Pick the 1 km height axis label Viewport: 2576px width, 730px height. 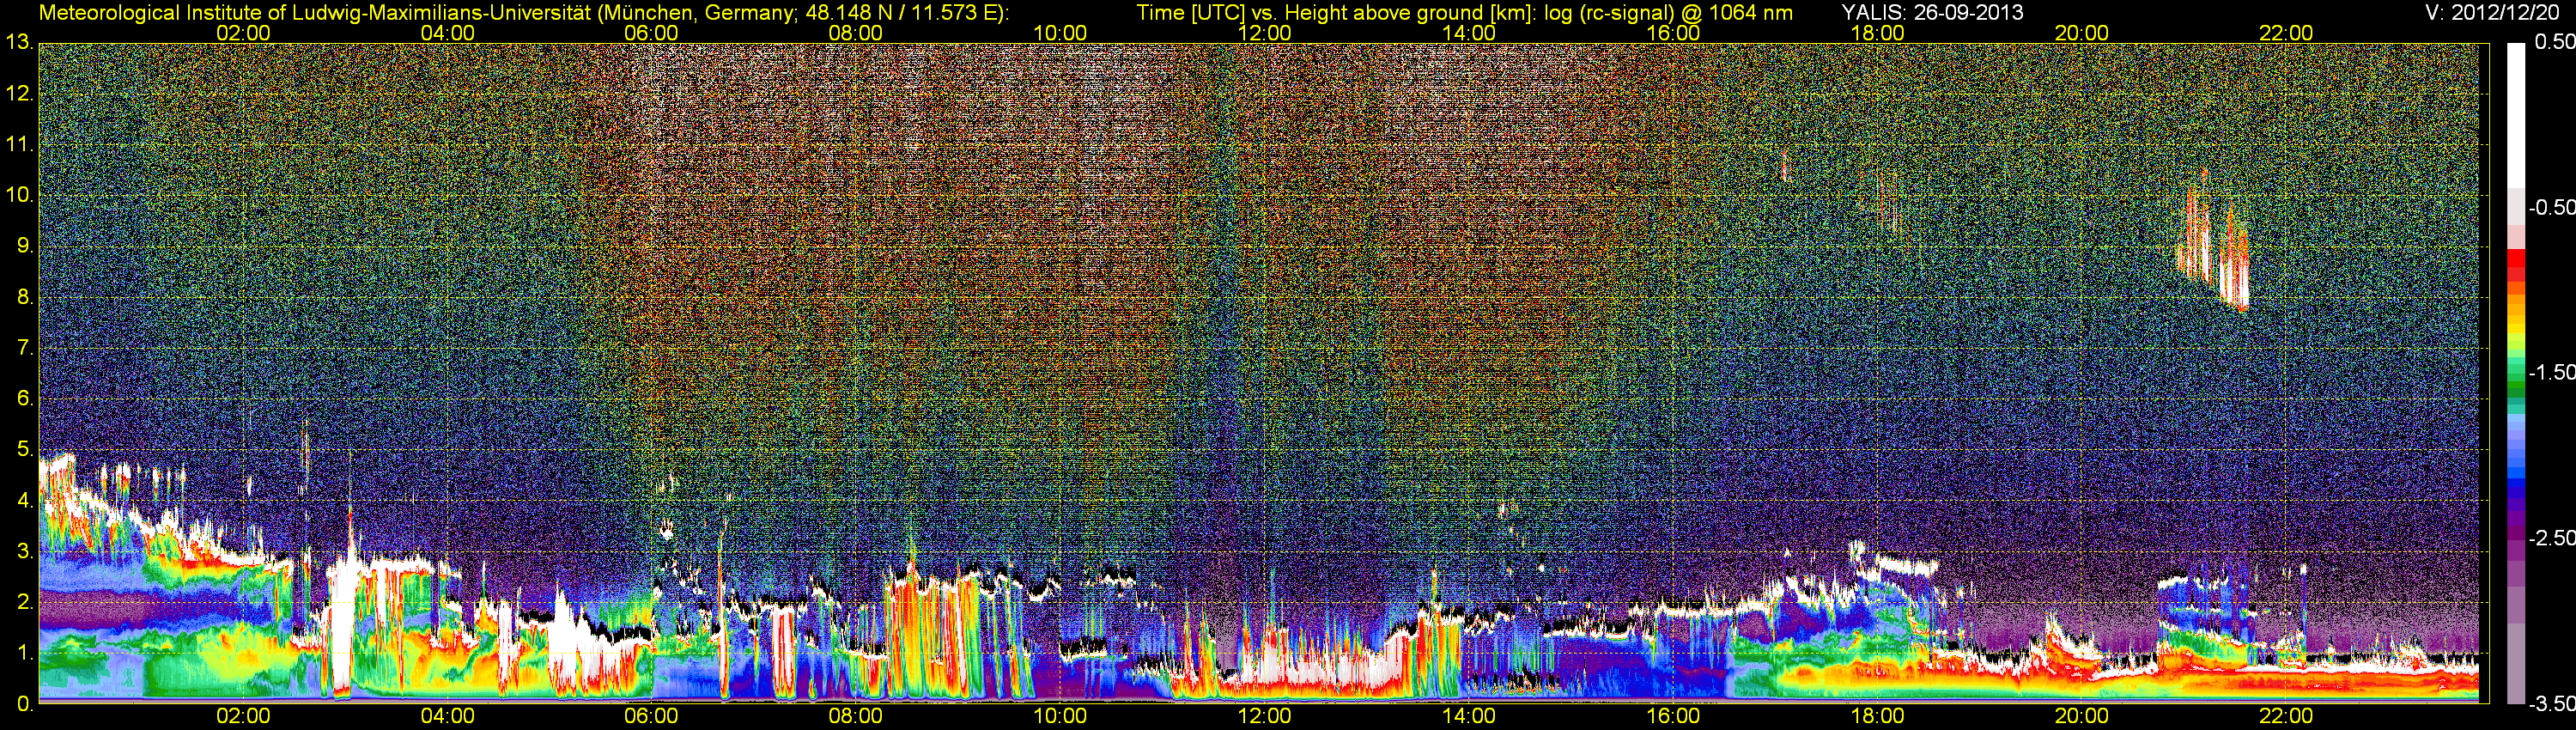coord(24,654)
